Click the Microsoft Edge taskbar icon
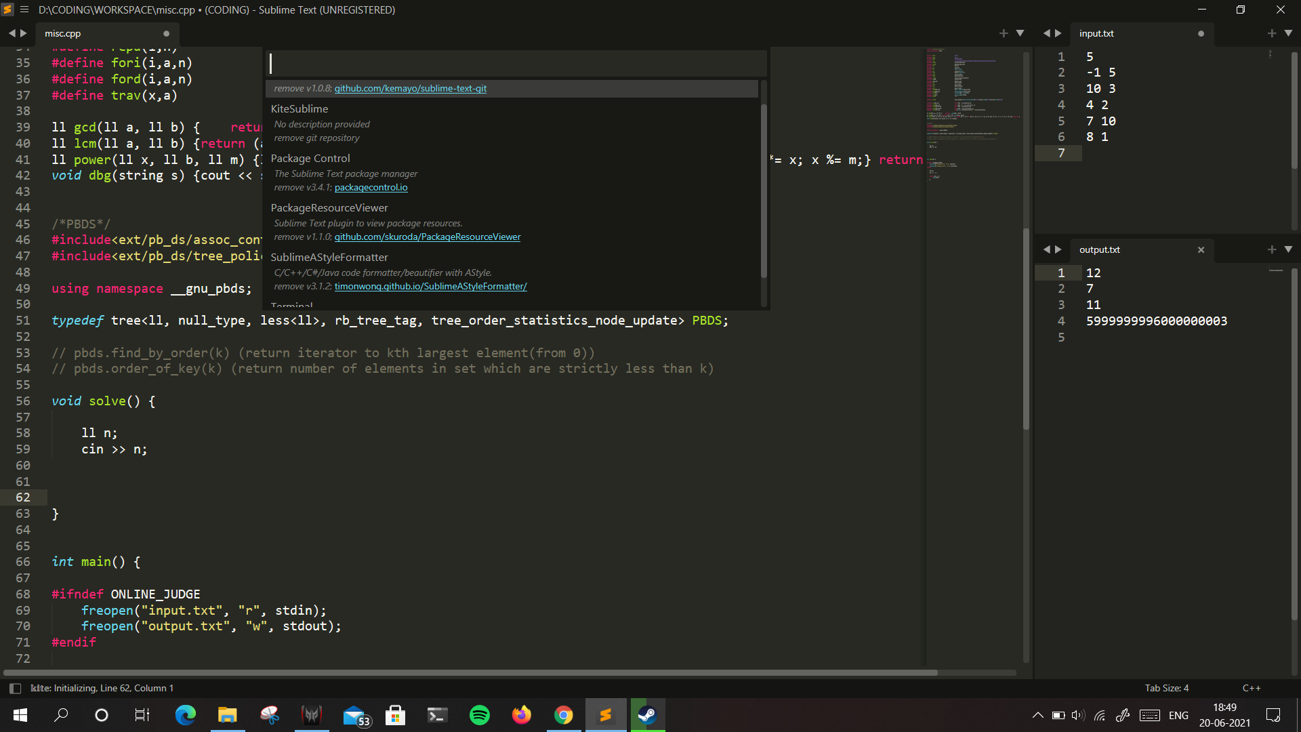 (x=185, y=715)
